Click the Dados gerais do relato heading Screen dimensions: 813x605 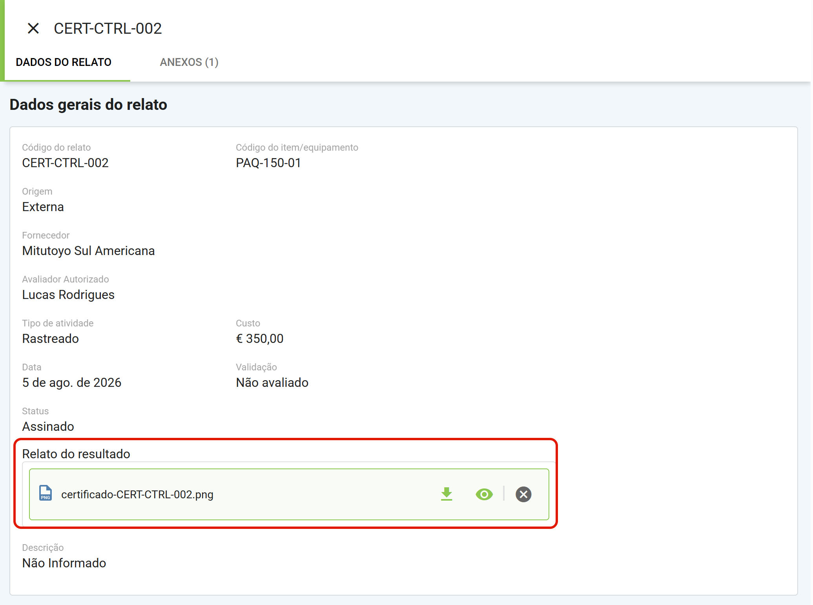pyautogui.click(x=88, y=105)
